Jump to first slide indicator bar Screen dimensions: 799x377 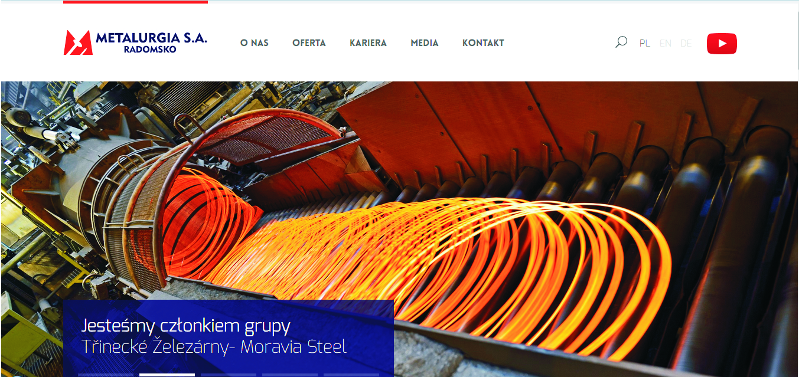point(106,375)
